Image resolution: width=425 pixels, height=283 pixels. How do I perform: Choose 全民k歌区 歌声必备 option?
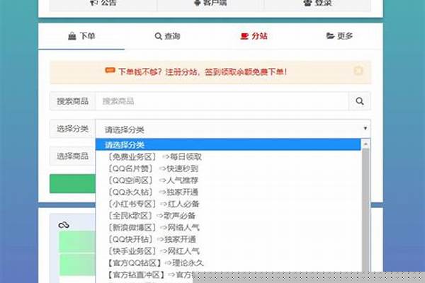click(x=228, y=216)
